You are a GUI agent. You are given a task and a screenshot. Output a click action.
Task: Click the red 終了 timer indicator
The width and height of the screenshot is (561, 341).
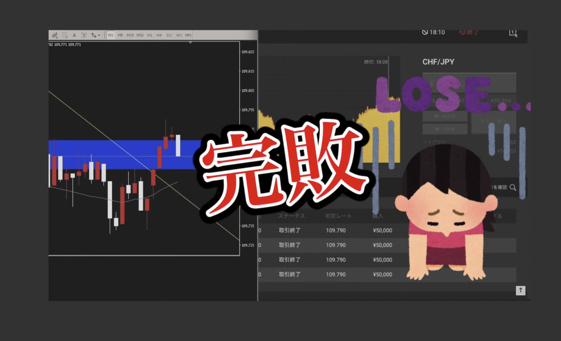tap(469, 32)
